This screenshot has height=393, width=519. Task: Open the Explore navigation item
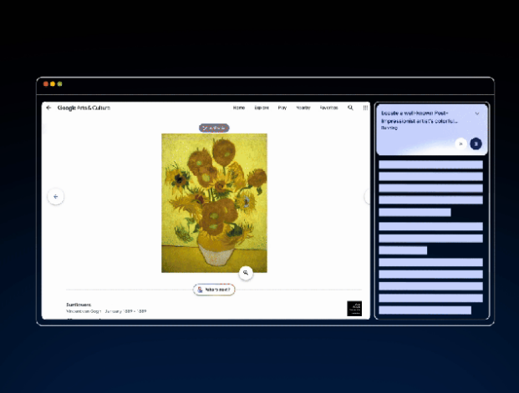(262, 108)
